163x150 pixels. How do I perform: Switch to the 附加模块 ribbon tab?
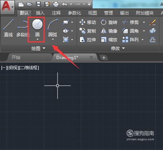tap(145, 13)
